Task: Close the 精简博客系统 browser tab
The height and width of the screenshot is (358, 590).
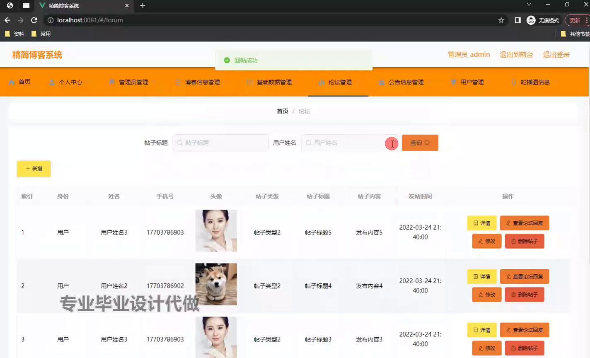Action: tap(127, 5)
